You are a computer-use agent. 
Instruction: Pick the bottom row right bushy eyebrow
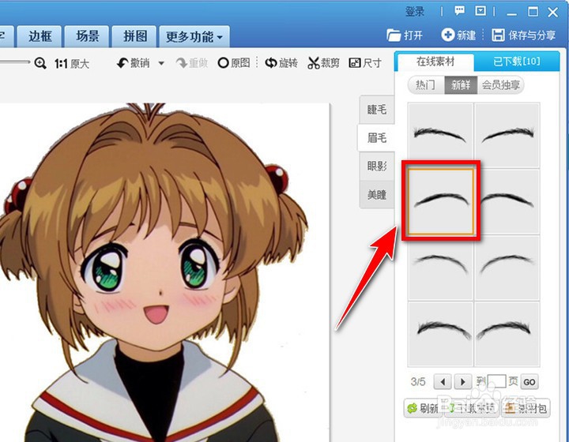[x=507, y=335]
